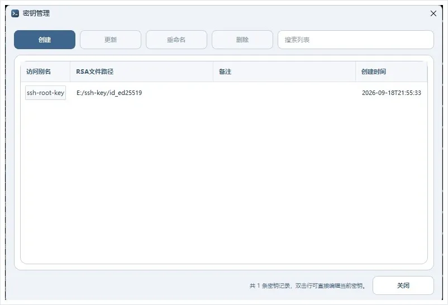Image resolution: width=448 pixels, height=305 pixels.
Task: Click the terminal app icon in title bar
Action: (15, 13)
